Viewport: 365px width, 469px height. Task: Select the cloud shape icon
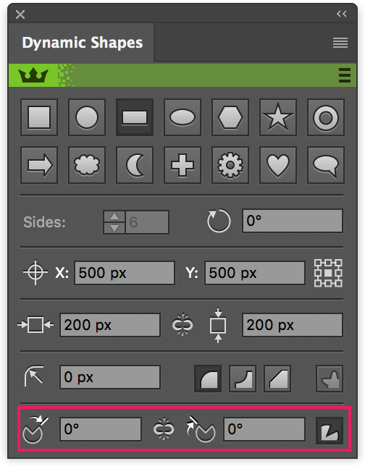tap(87, 165)
